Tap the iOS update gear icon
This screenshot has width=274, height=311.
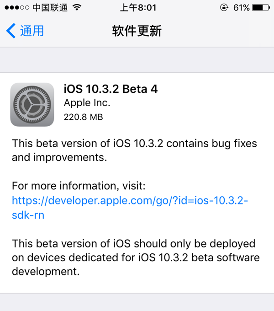tap(32, 104)
